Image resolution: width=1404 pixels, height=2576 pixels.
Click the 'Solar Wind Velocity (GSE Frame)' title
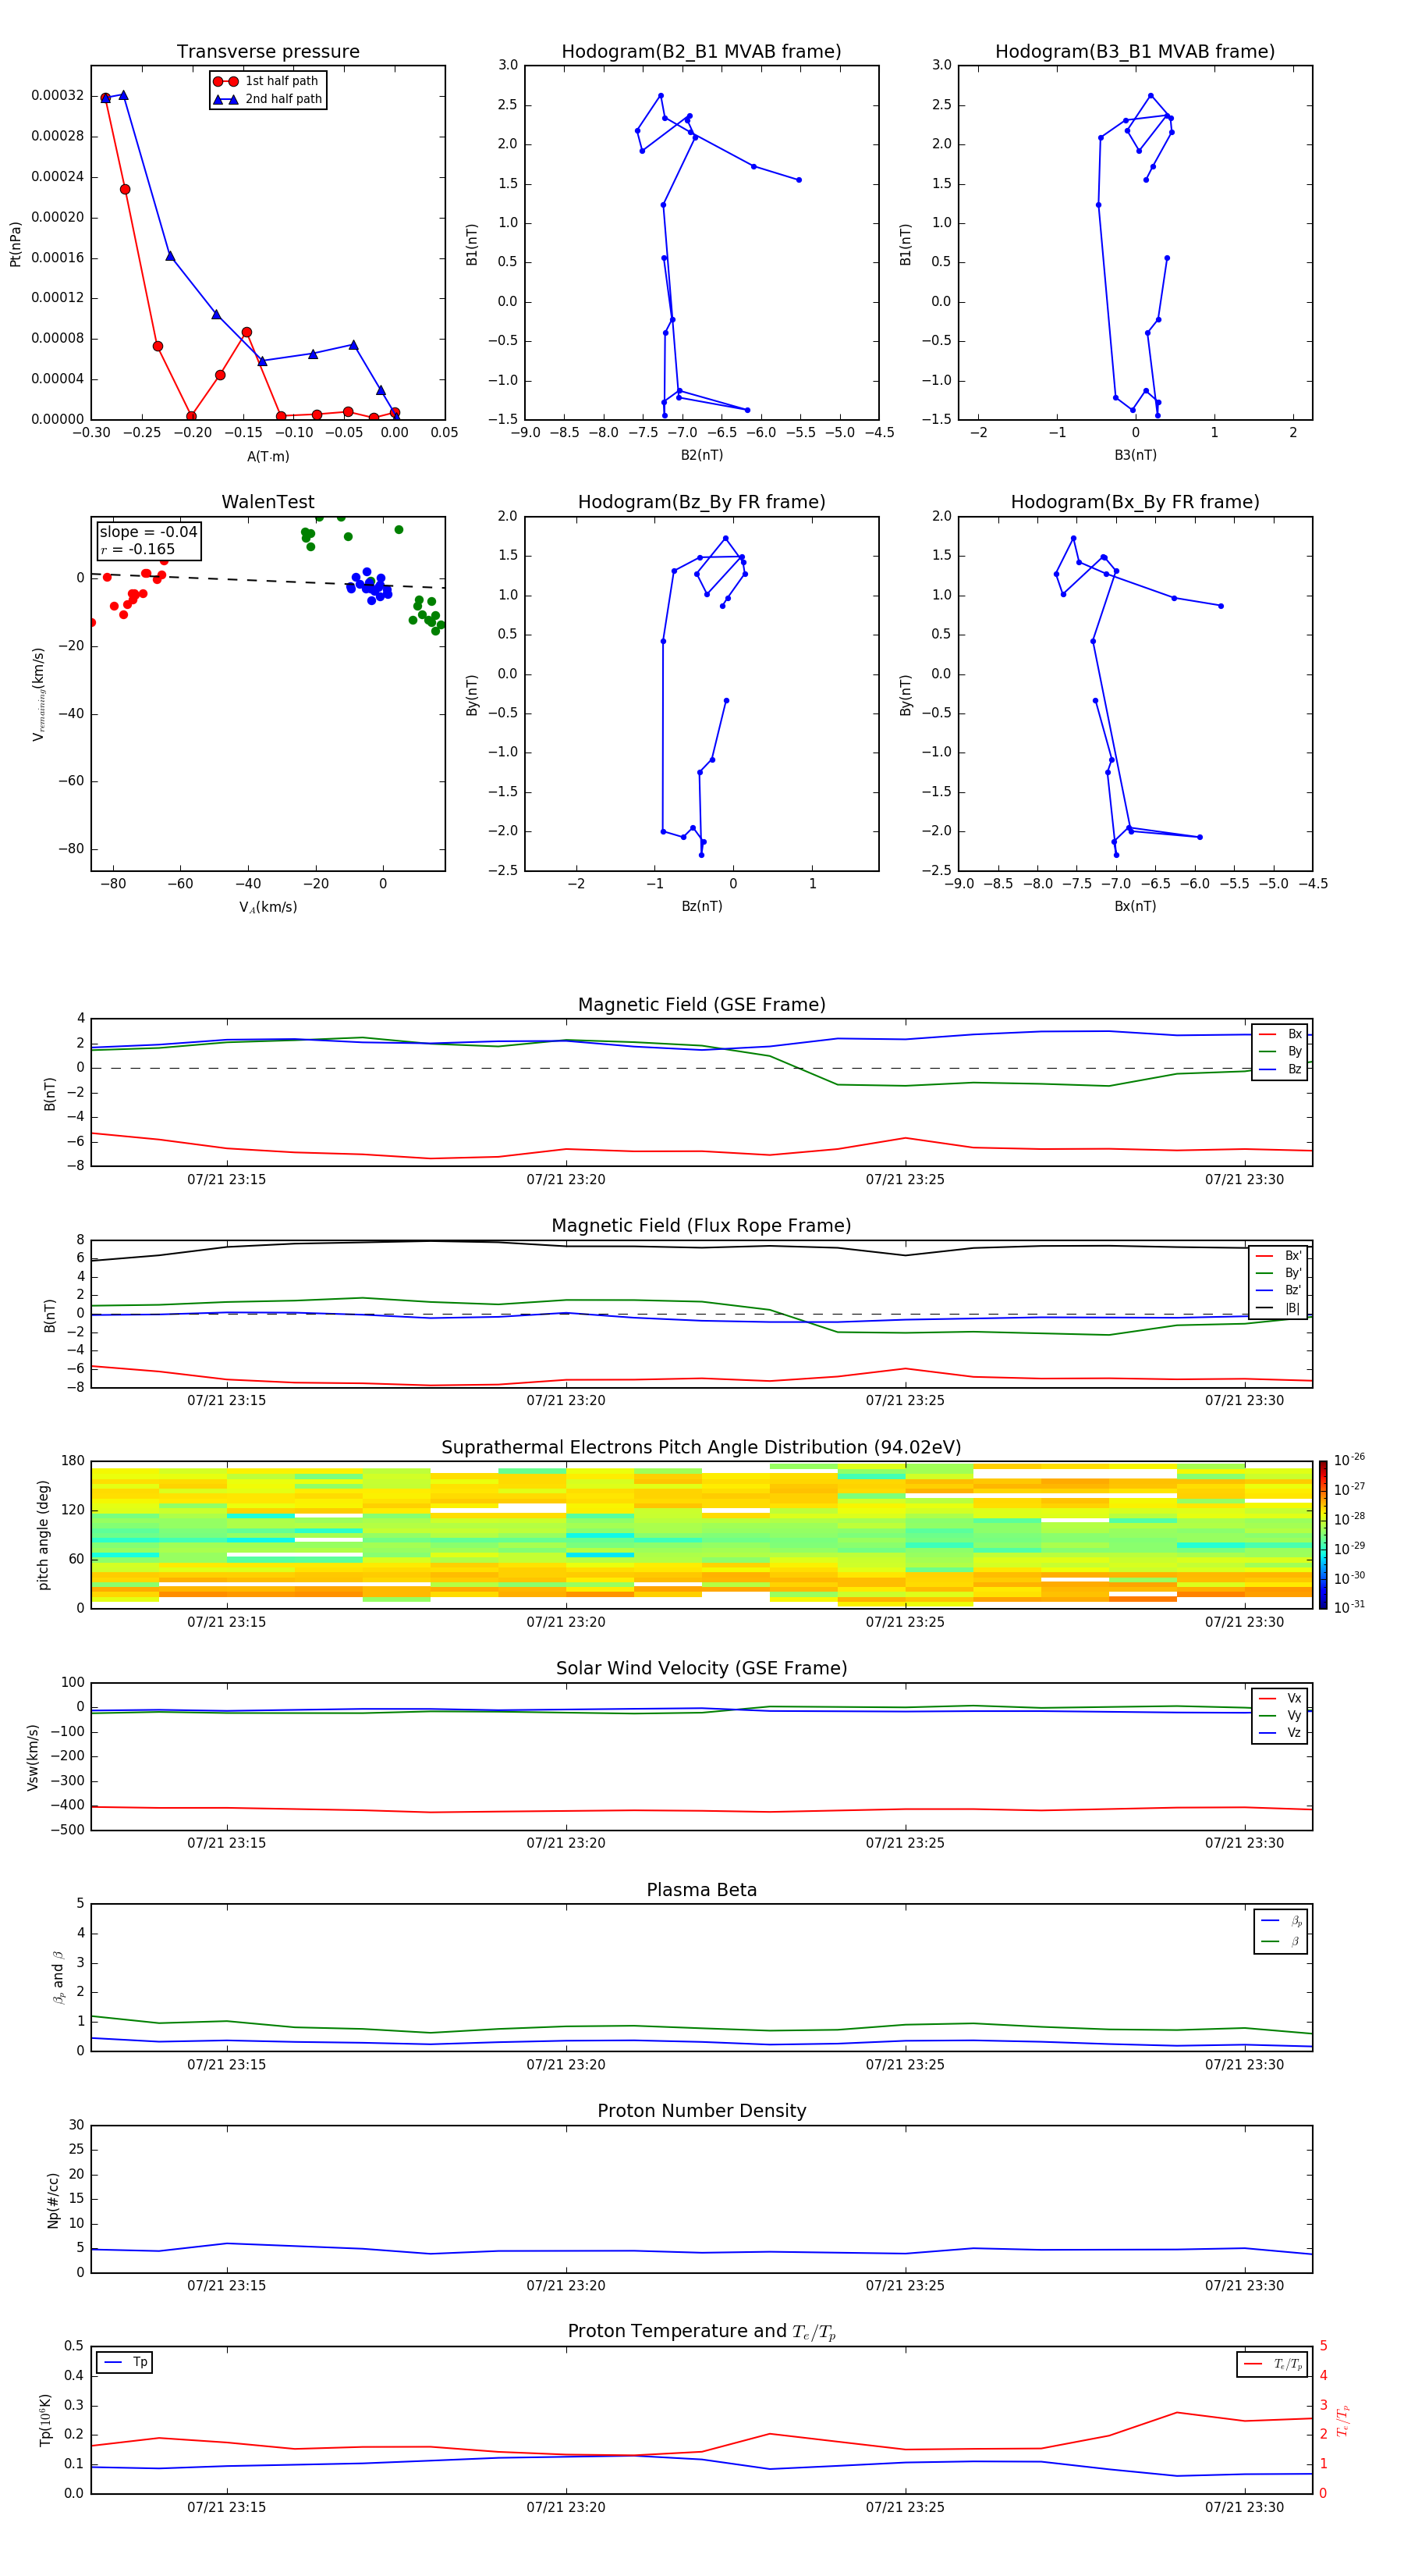click(701, 1668)
